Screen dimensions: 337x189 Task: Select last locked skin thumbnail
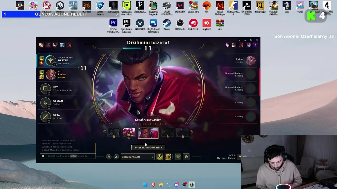pos(183,133)
